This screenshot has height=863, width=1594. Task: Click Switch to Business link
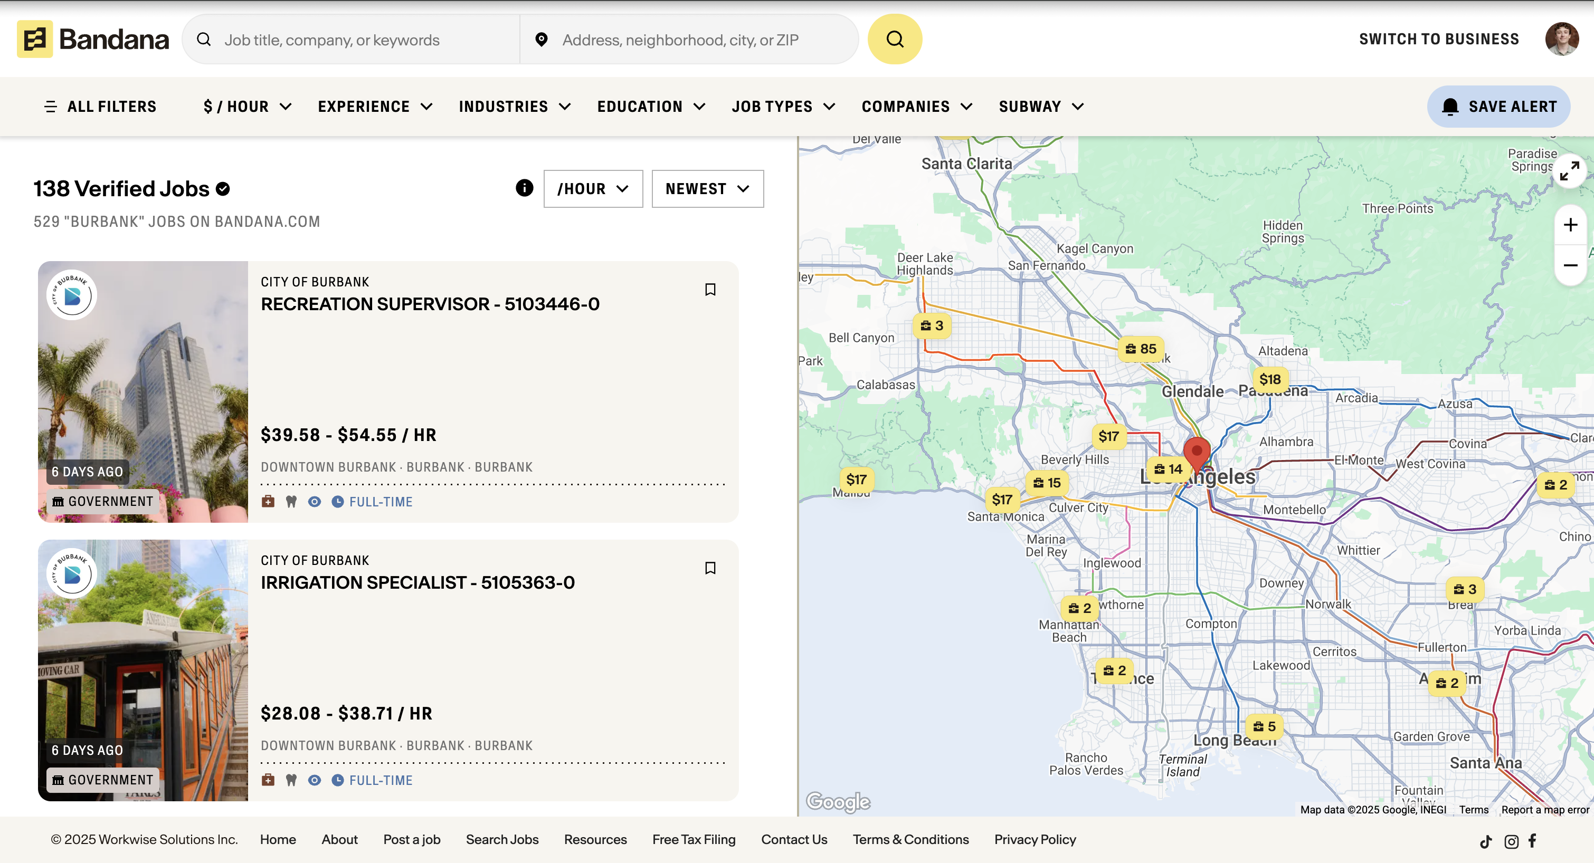[x=1439, y=39]
